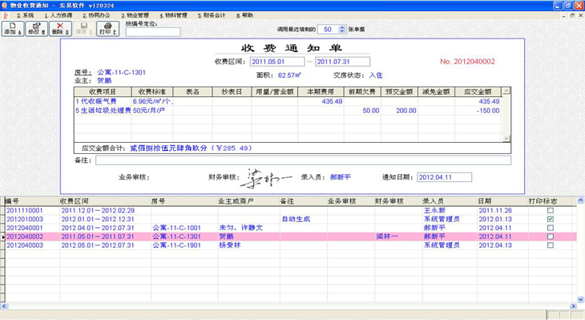Click the start date field 2011.05.01
The height and width of the screenshot is (320, 585).
pyautogui.click(x=277, y=62)
